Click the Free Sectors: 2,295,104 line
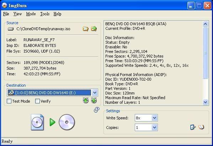213x146 pixels. click(126, 52)
